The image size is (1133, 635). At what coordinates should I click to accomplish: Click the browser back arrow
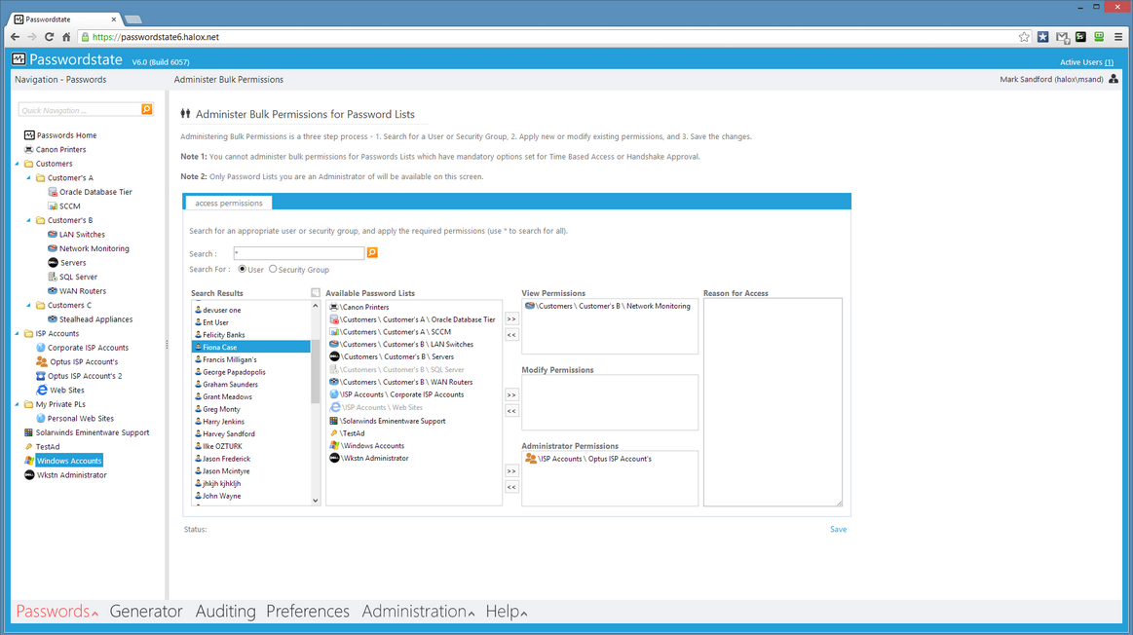[16, 37]
